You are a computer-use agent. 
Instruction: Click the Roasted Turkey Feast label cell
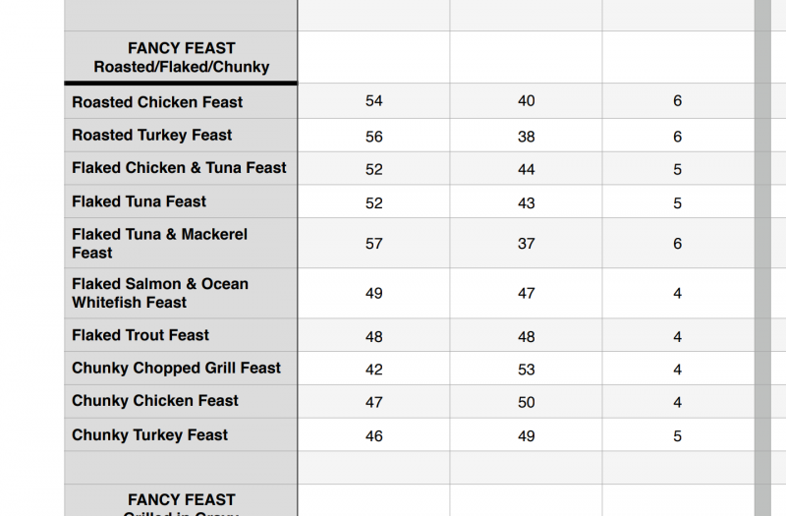point(152,136)
